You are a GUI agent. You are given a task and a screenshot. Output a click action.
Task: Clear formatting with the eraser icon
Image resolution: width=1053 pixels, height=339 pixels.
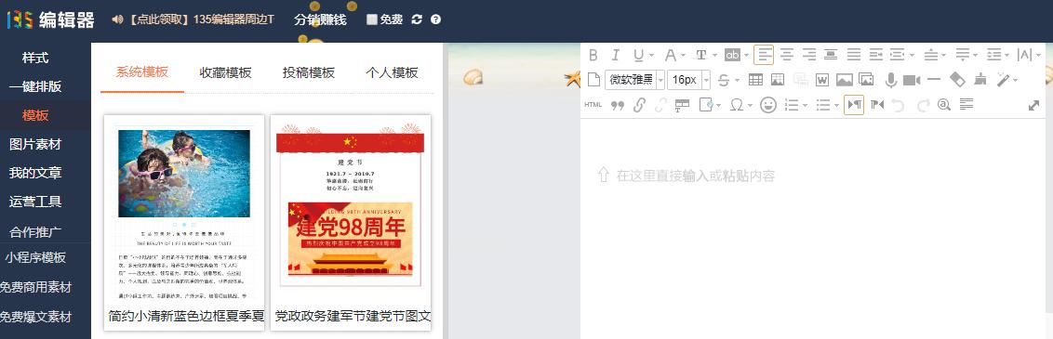(957, 80)
